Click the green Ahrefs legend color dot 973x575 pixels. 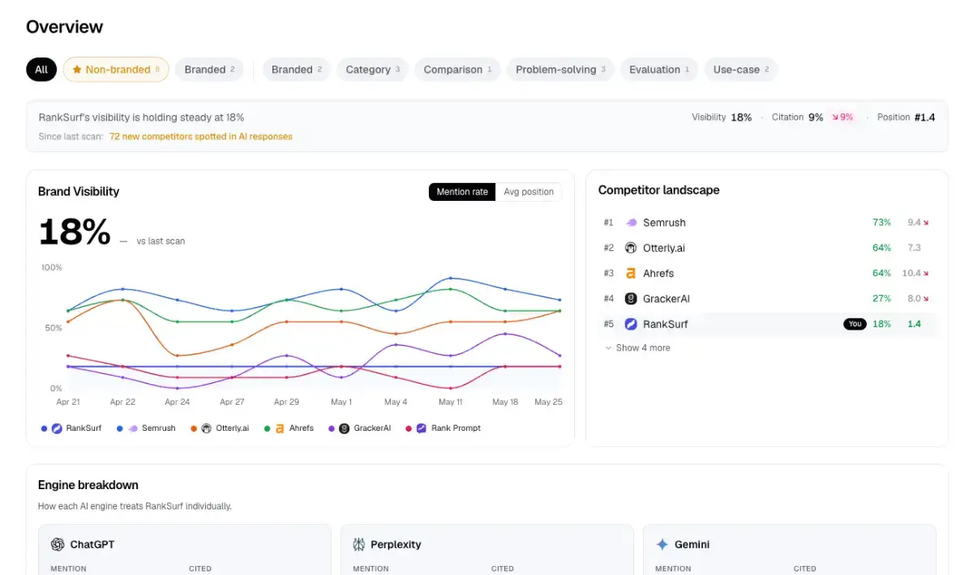[x=267, y=428]
